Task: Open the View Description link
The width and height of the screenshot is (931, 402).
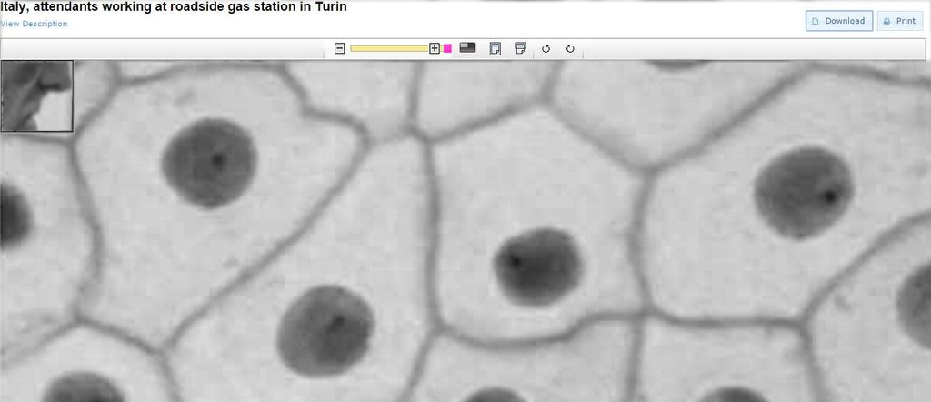Action: pyautogui.click(x=34, y=24)
